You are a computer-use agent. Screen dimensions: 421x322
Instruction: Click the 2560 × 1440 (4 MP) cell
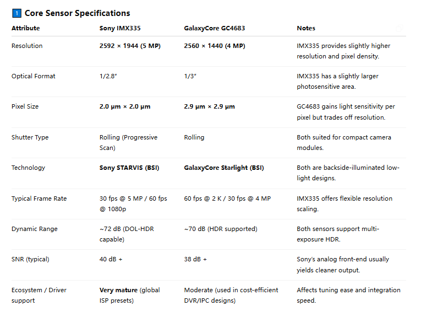click(215, 46)
